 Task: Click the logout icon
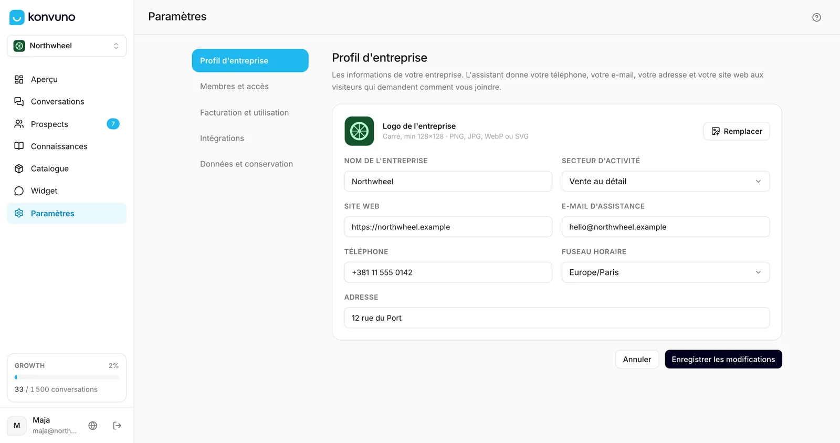(117, 426)
